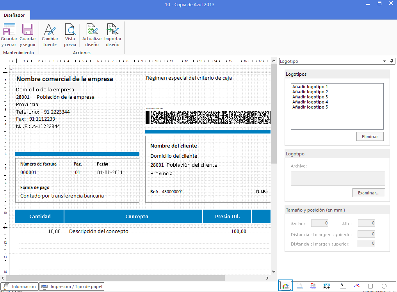Select 'Nombre del cliente' field

click(174, 146)
